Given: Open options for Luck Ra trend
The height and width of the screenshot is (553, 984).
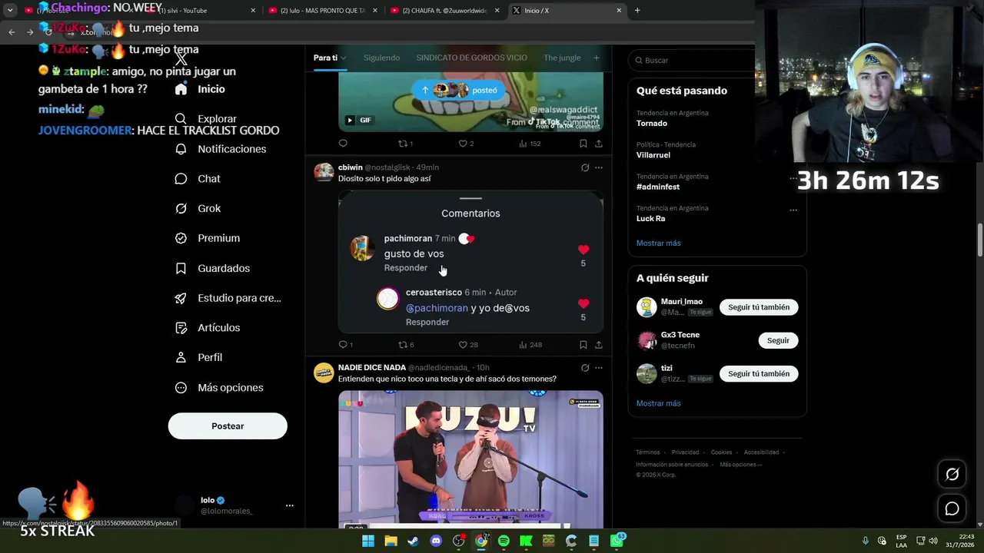Looking at the screenshot, I should click(793, 210).
